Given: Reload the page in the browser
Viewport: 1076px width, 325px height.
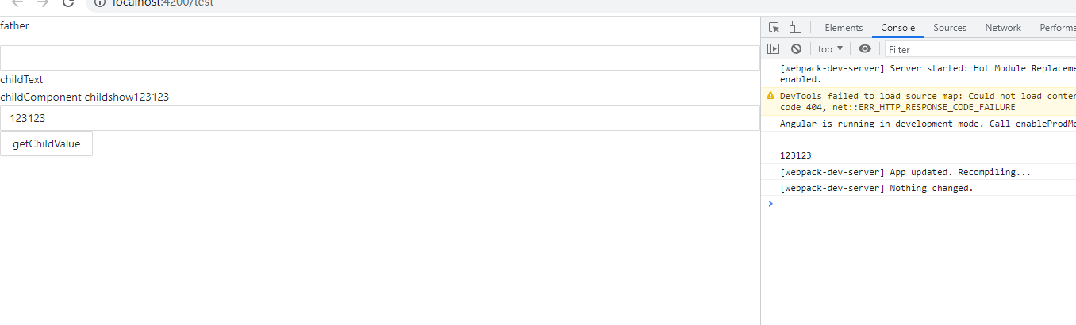Looking at the screenshot, I should pos(68,3).
